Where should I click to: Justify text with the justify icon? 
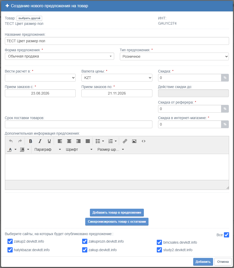coord(88,141)
